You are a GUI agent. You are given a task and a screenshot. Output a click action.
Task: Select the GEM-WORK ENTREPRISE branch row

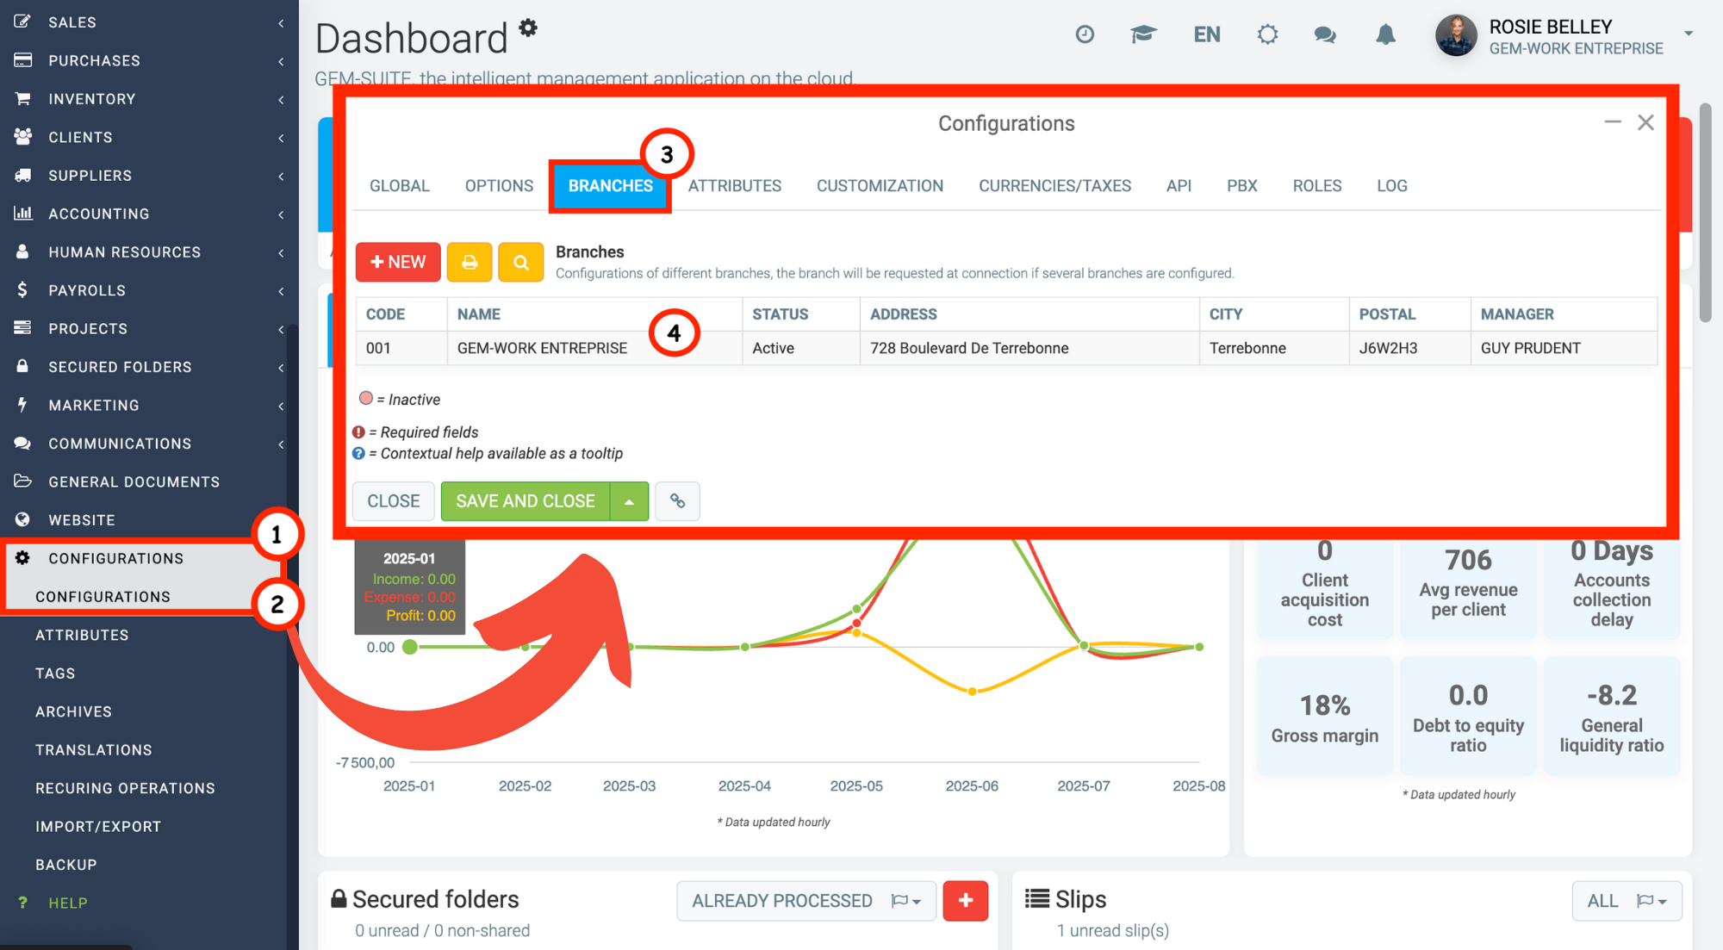pos(1006,348)
